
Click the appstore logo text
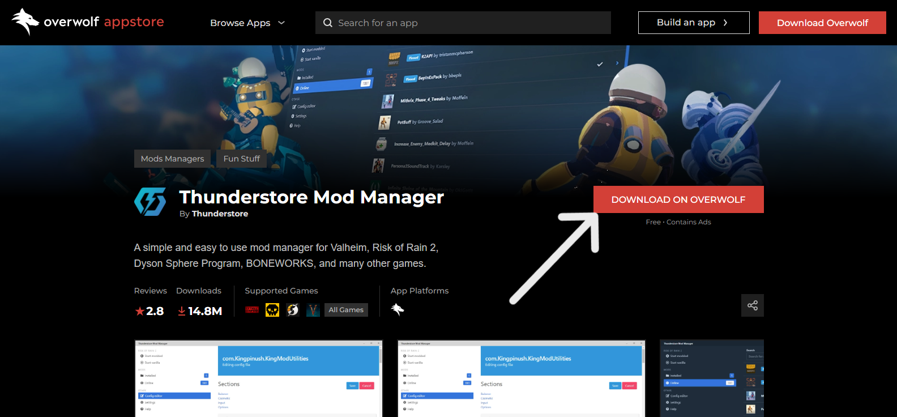134,22
